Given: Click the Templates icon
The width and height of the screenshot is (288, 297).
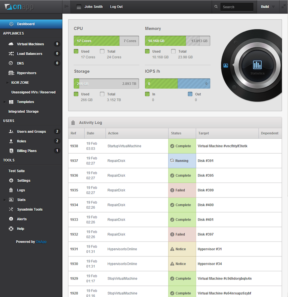Looking at the screenshot, I should [11, 102].
